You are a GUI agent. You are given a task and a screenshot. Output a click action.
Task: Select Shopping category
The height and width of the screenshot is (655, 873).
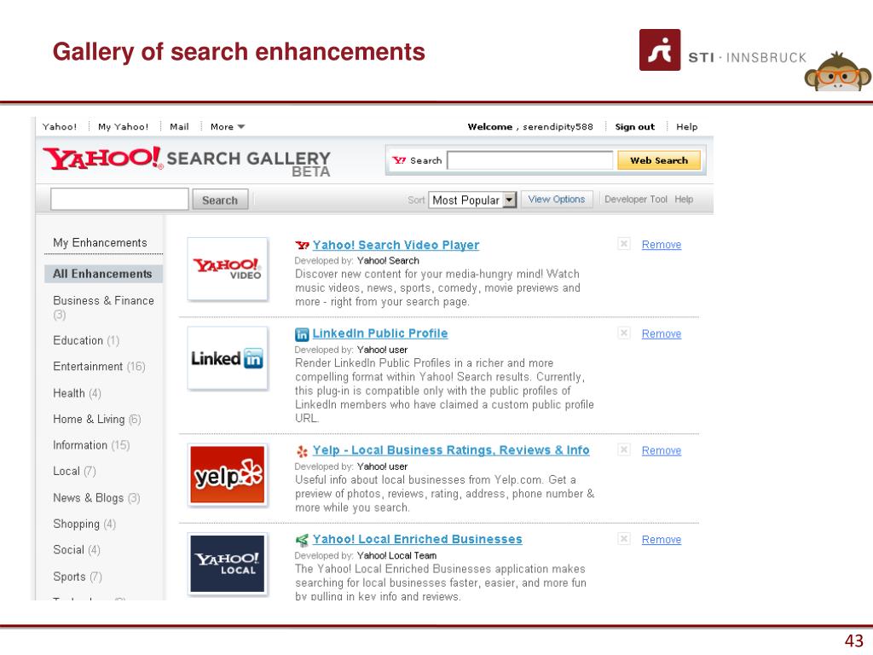(84, 525)
